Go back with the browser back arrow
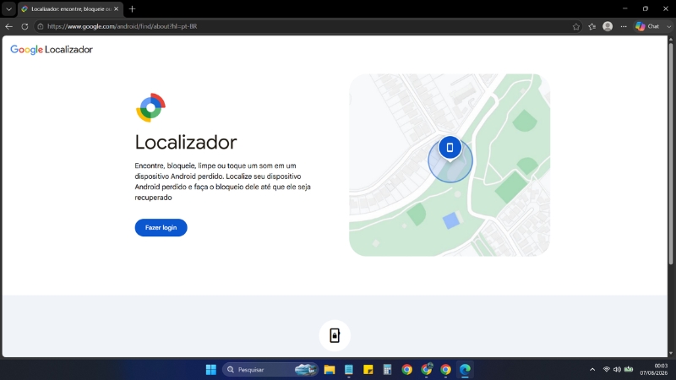The height and width of the screenshot is (380, 676). (9, 26)
